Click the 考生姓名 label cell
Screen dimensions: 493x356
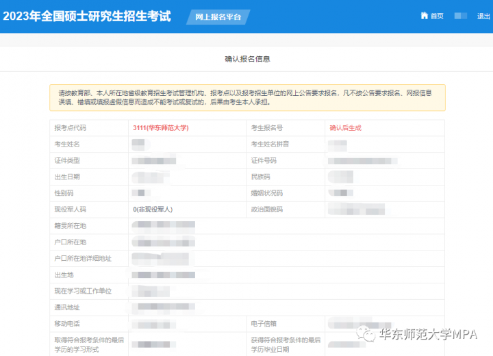click(89, 144)
